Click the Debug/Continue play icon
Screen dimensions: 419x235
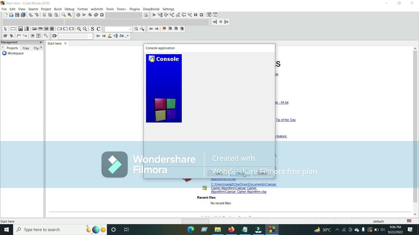tap(154, 15)
